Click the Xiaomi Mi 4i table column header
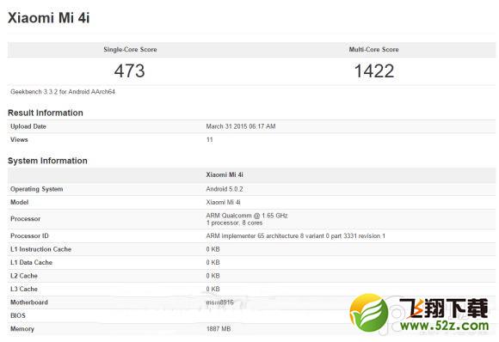 [x=225, y=174]
